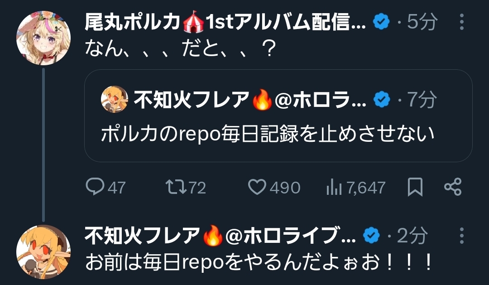Open reply on Polka's tweet
This screenshot has height=285, width=489.
tap(105, 187)
